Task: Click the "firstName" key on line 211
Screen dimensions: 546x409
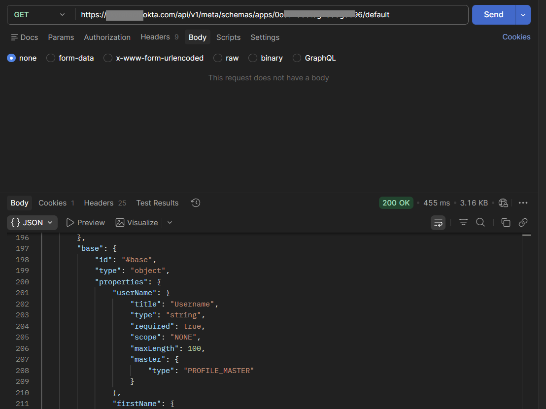Action: pyautogui.click(x=136, y=404)
